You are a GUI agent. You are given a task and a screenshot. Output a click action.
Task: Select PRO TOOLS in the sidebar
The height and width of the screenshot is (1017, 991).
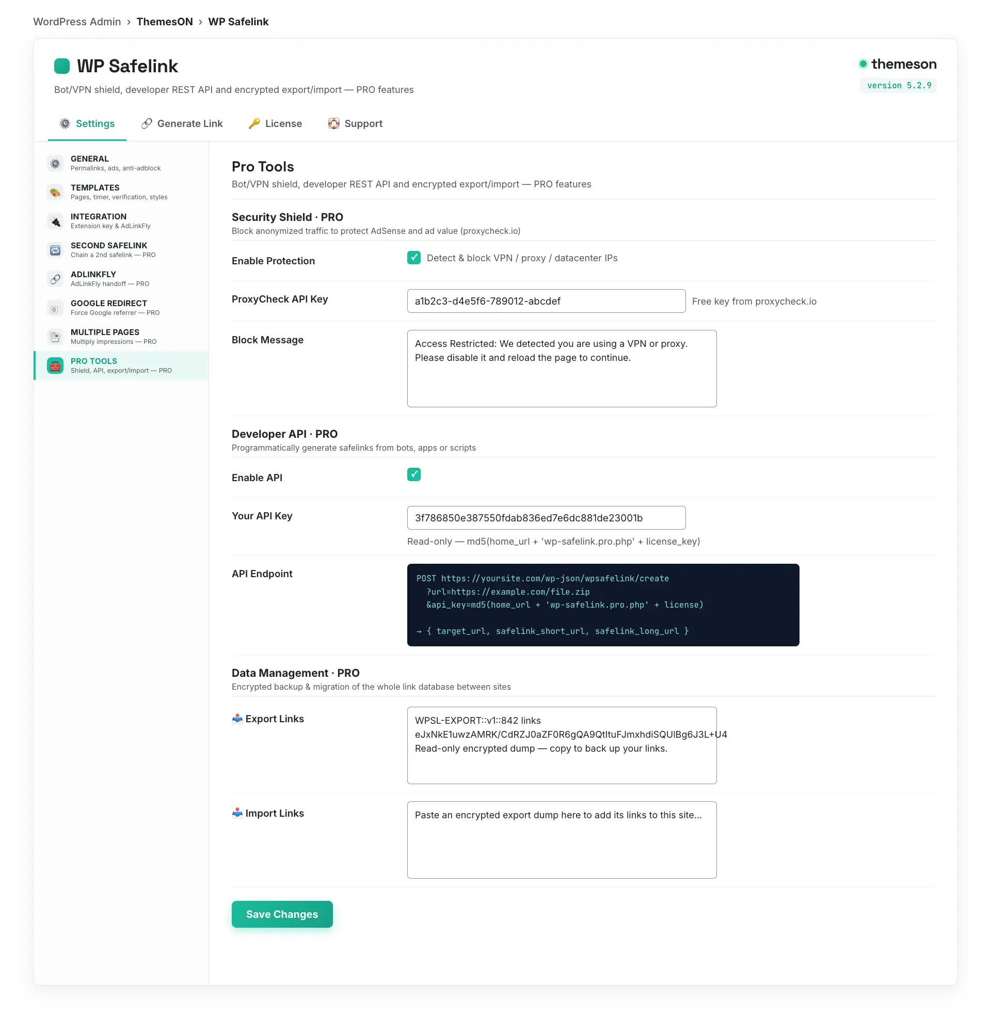(x=121, y=366)
